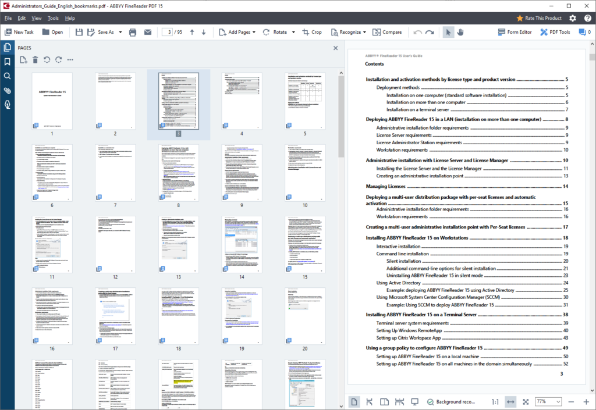The width and height of the screenshot is (596, 410).
Task: Toggle the one-page scrolling view mode
Action: [369, 402]
